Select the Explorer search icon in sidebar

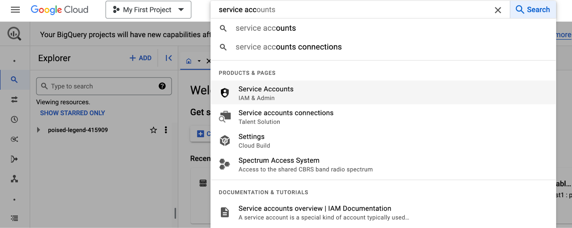coord(14,80)
